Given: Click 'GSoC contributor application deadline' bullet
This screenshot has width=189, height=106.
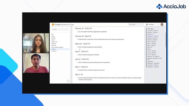Looking at the screenshot, I should click(x=89, y=55).
